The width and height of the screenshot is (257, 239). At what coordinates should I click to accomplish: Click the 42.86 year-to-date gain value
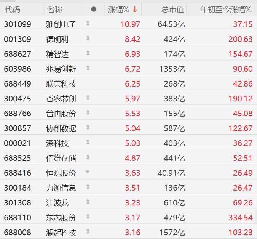(x=243, y=84)
